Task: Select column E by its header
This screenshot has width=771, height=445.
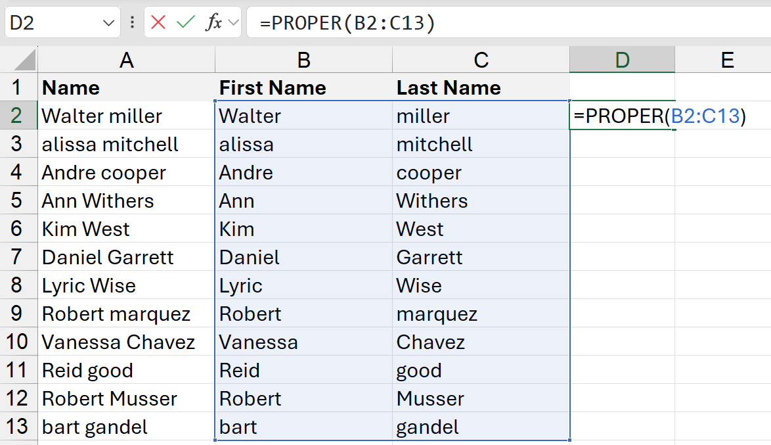Action: pyautogui.click(x=727, y=59)
